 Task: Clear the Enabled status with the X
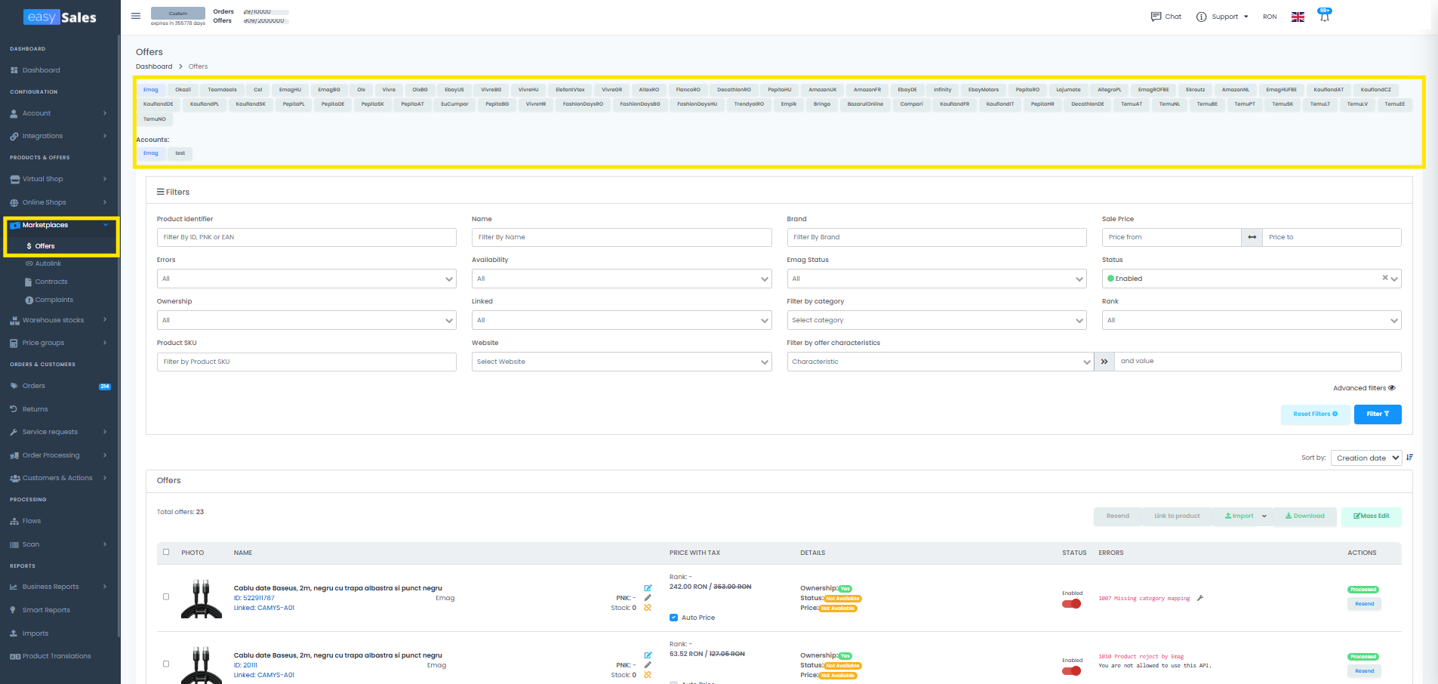coord(1385,278)
